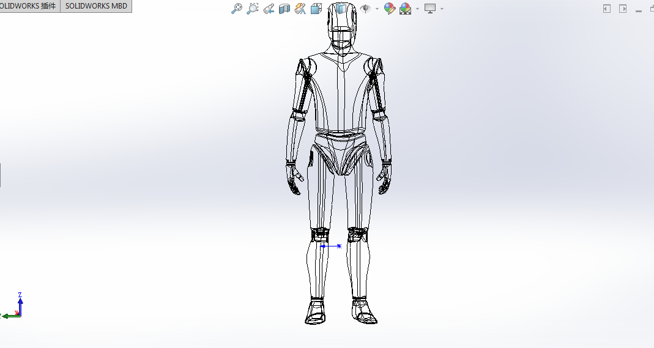Open Dynamic Annotation Views

[x=300, y=9]
